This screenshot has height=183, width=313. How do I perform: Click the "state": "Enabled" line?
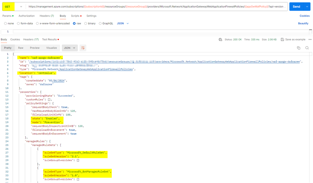coord(45,118)
